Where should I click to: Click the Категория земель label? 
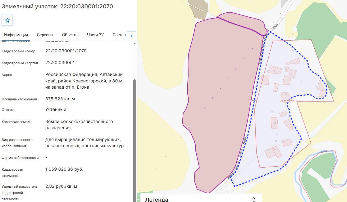click(x=16, y=122)
